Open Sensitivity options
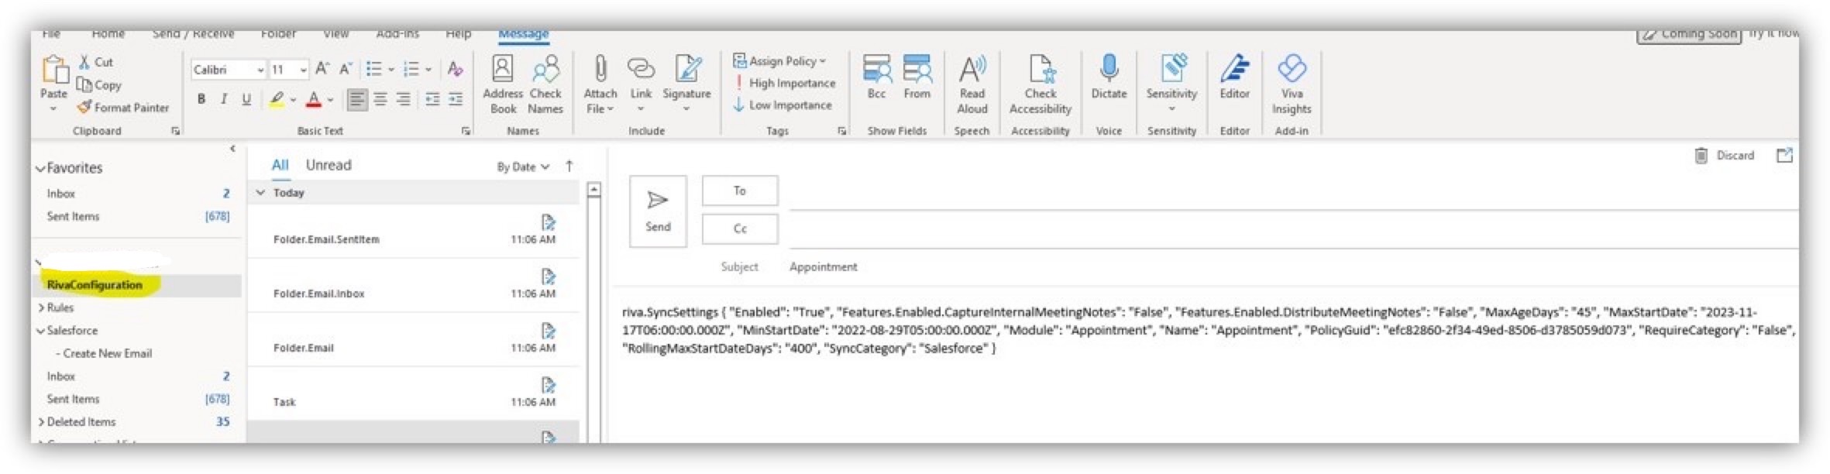 pos(1171,82)
